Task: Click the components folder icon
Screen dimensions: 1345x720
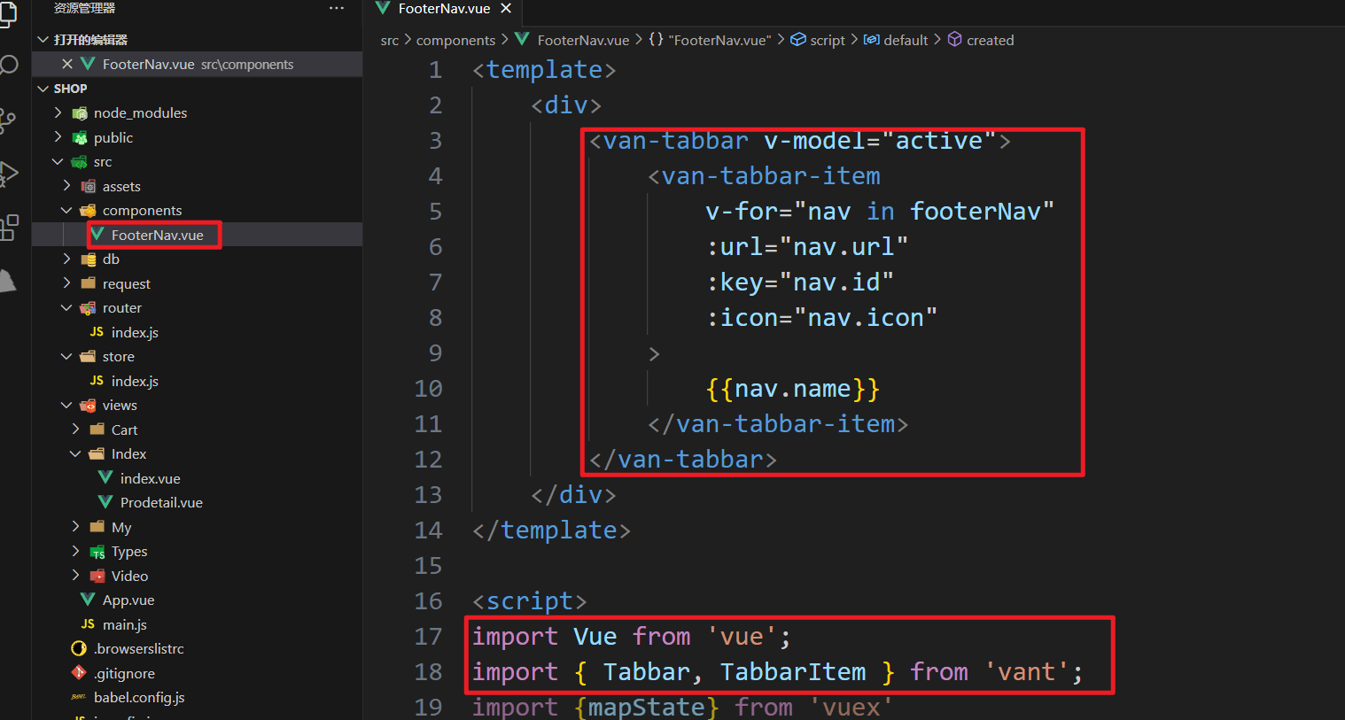Action: 88,211
